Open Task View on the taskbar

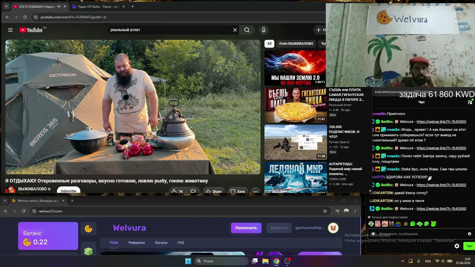[255, 261]
